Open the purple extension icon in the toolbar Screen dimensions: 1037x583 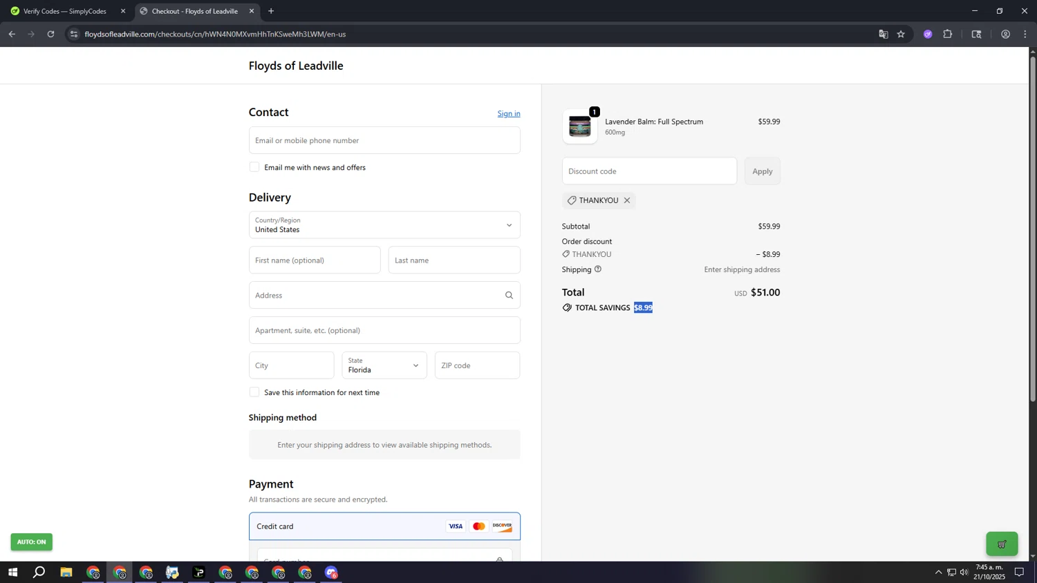(x=928, y=34)
